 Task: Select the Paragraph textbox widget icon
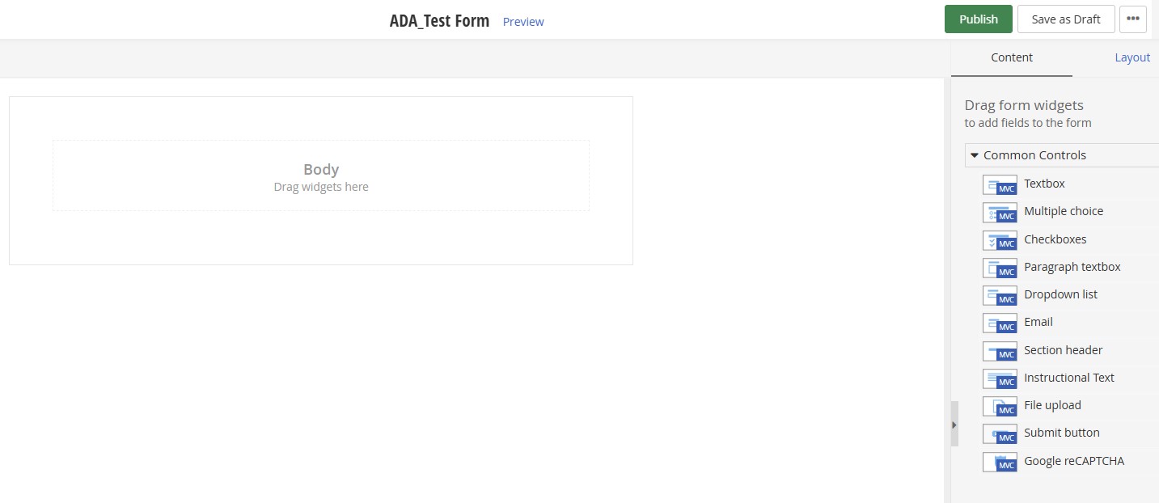tap(1000, 268)
